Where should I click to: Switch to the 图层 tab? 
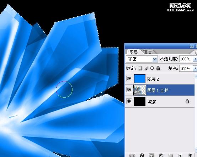[x=133, y=52]
